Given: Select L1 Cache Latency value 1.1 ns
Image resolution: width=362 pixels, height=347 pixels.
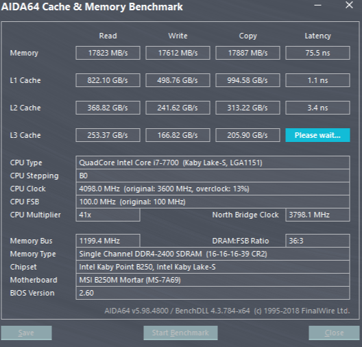Looking at the screenshot, I should click(317, 80).
